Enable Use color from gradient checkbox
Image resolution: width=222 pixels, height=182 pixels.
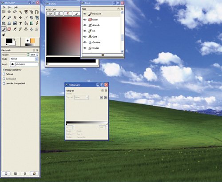(4, 83)
